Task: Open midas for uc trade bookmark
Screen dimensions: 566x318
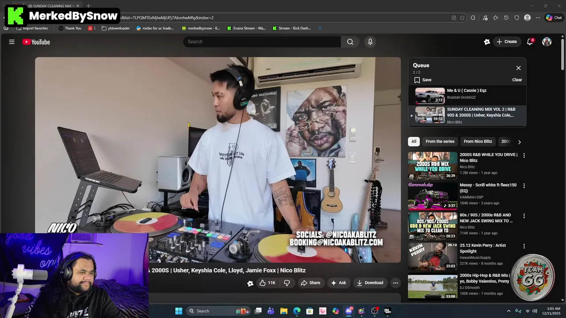Action: [155, 28]
